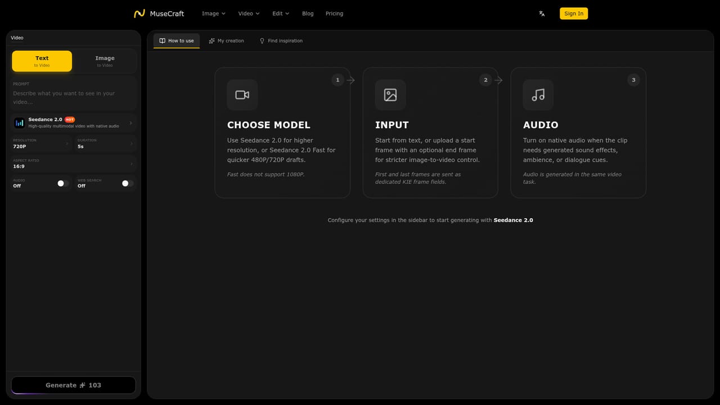Open the Duration 5s selector
This screenshot has width=720, height=405.
pyautogui.click(x=106, y=144)
